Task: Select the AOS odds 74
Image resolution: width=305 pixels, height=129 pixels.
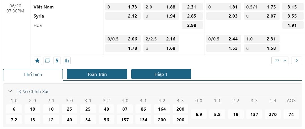Action: click(291, 114)
